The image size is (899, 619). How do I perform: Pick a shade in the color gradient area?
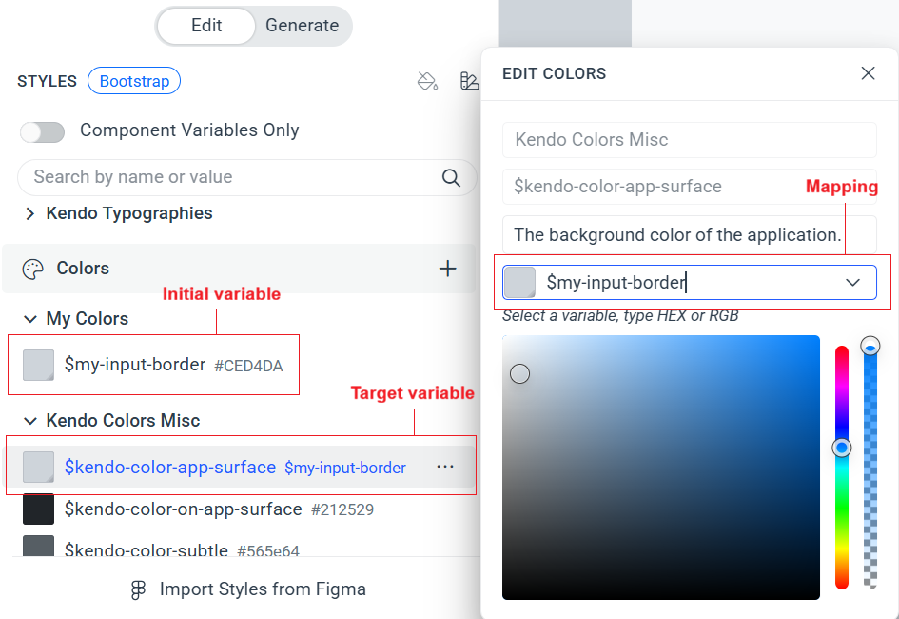pyautogui.click(x=661, y=467)
